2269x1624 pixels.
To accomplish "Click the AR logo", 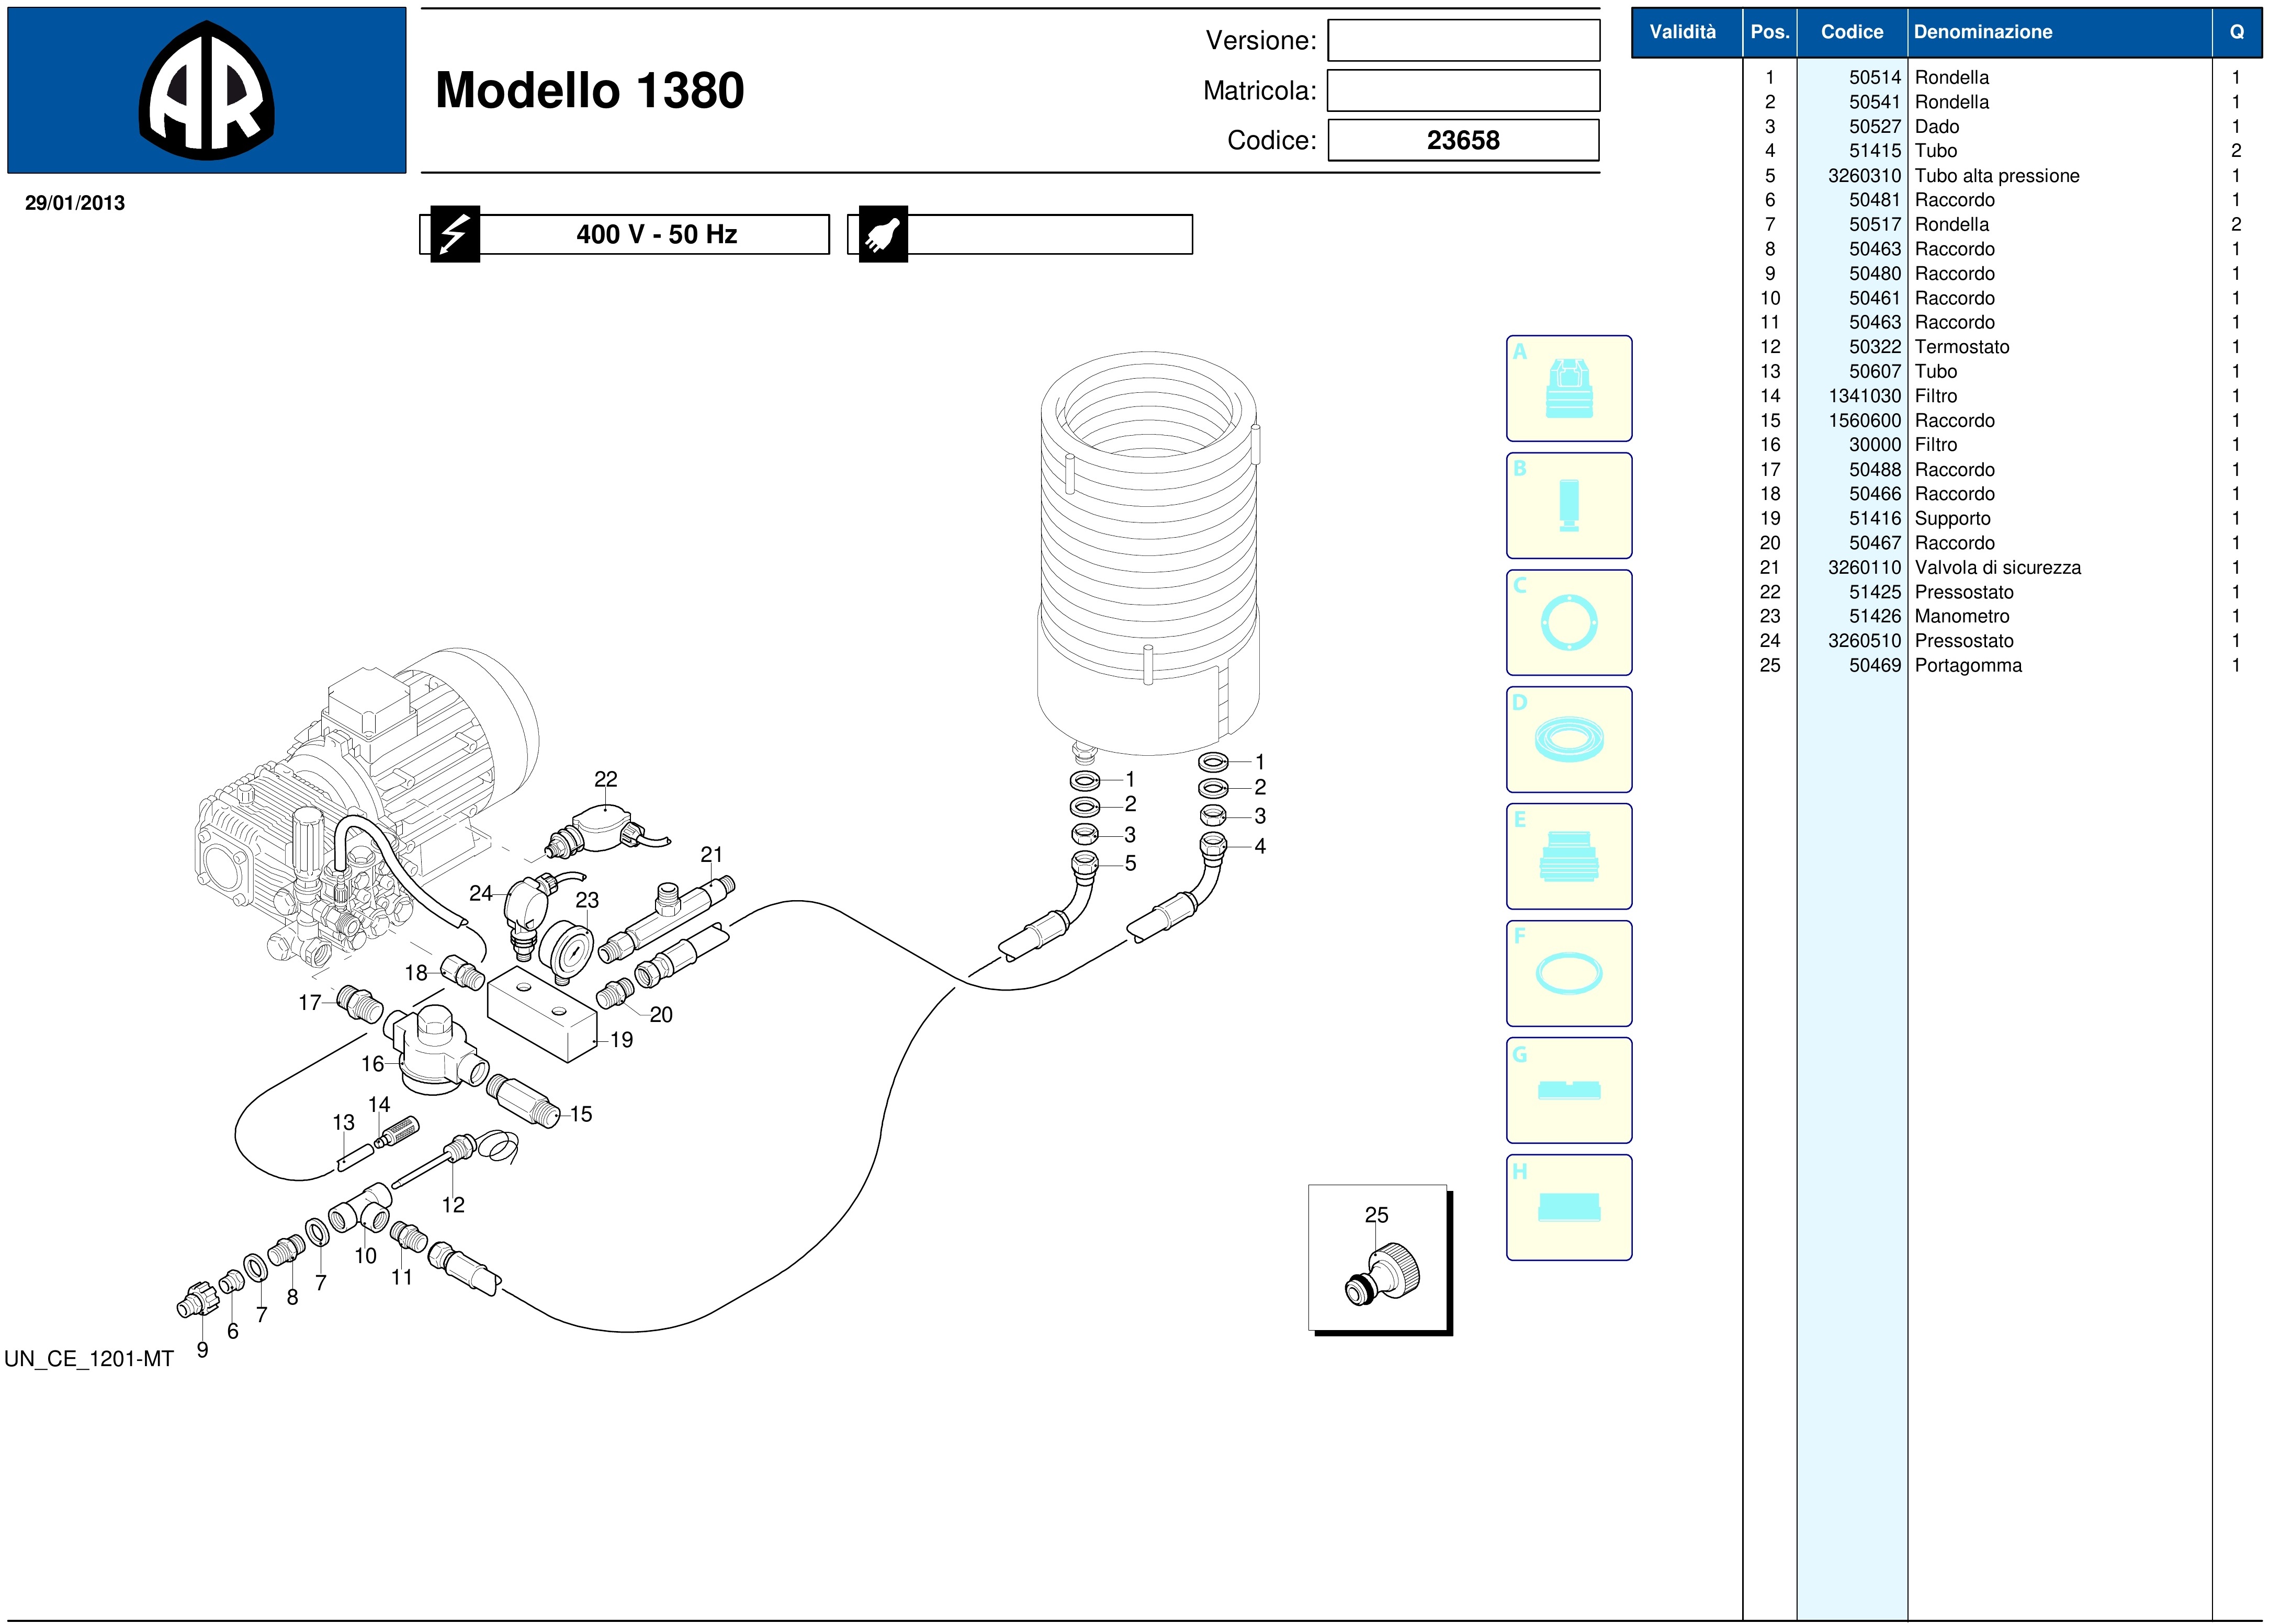I will (x=206, y=91).
